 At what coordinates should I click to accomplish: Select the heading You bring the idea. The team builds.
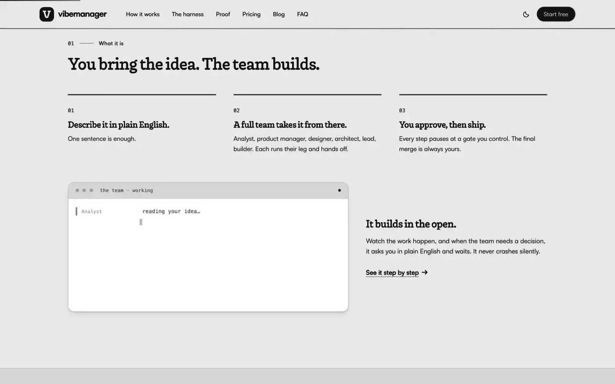(194, 64)
